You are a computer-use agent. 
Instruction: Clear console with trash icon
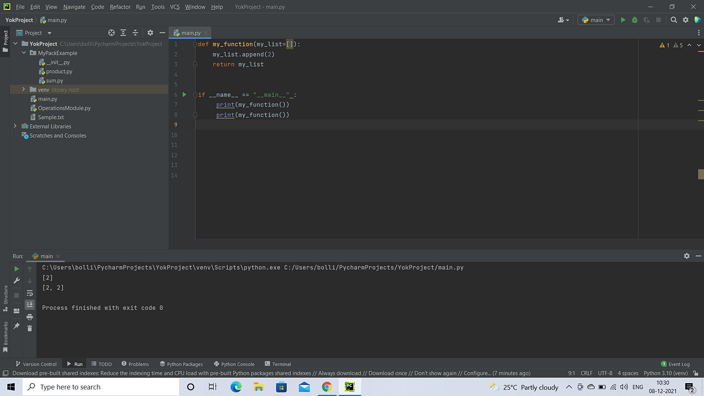pos(30,329)
